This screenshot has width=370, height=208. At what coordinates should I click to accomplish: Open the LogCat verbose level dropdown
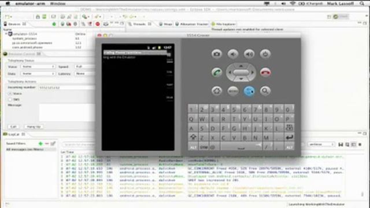point(321,144)
